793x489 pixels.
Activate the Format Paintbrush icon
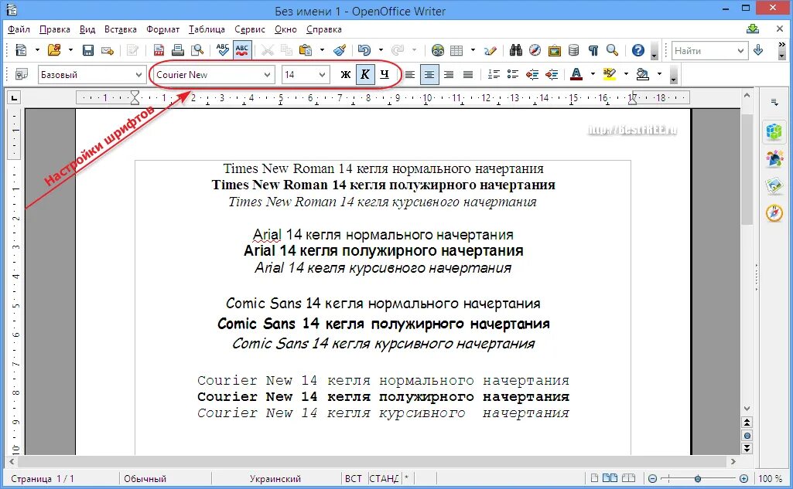[340, 50]
